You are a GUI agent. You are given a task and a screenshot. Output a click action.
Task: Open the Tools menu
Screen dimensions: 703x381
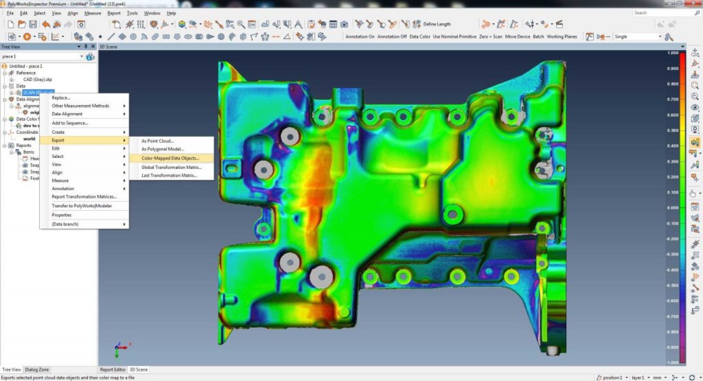click(132, 13)
